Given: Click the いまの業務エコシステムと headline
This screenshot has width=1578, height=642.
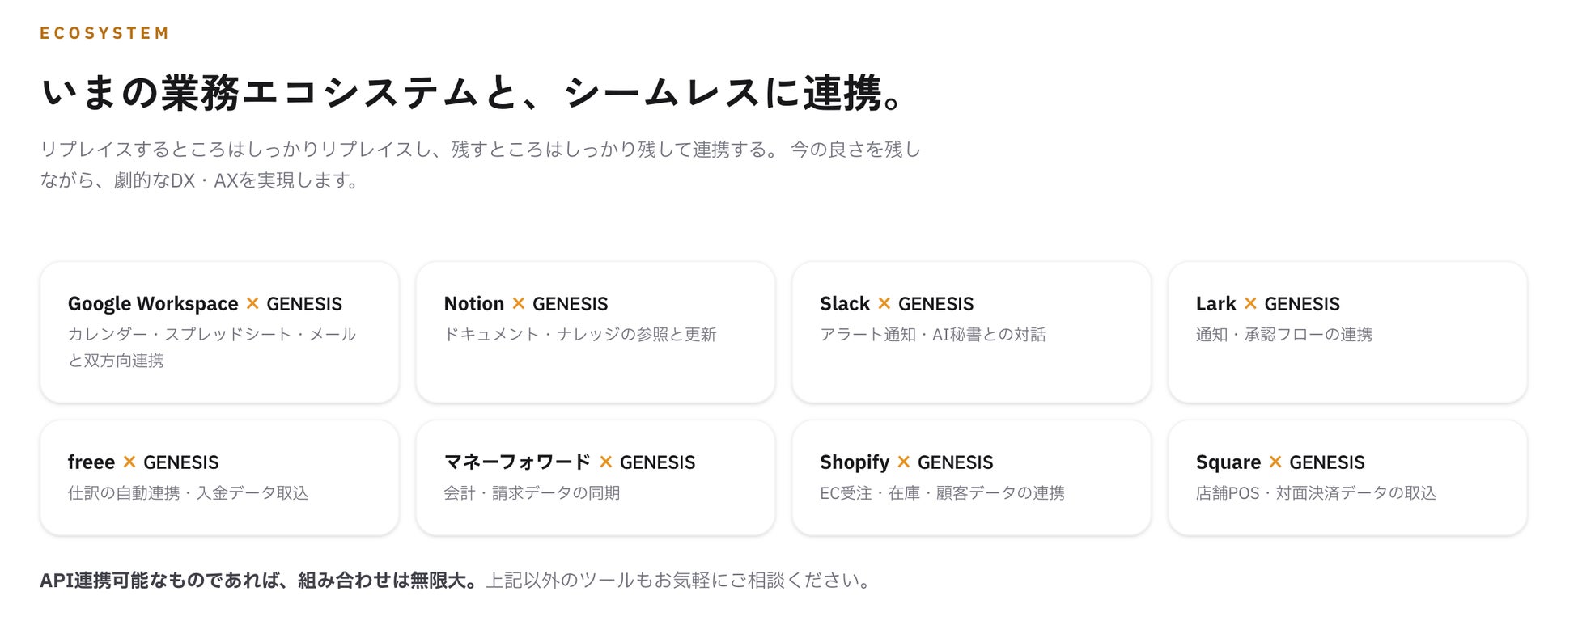Looking at the screenshot, I should (x=473, y=92).
